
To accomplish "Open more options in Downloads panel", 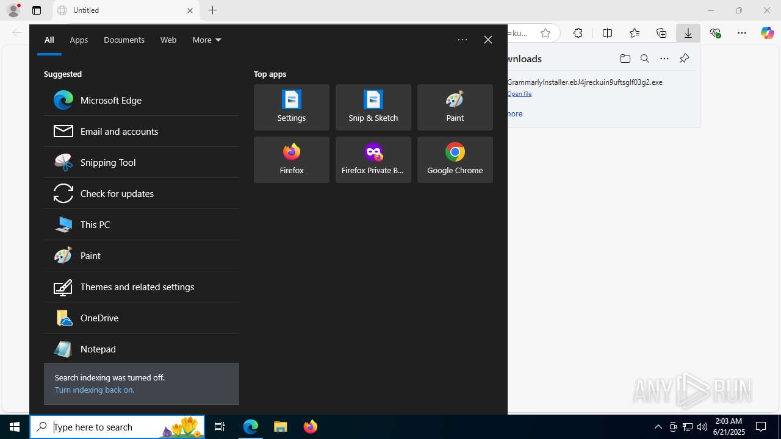I will click(664, 59).
